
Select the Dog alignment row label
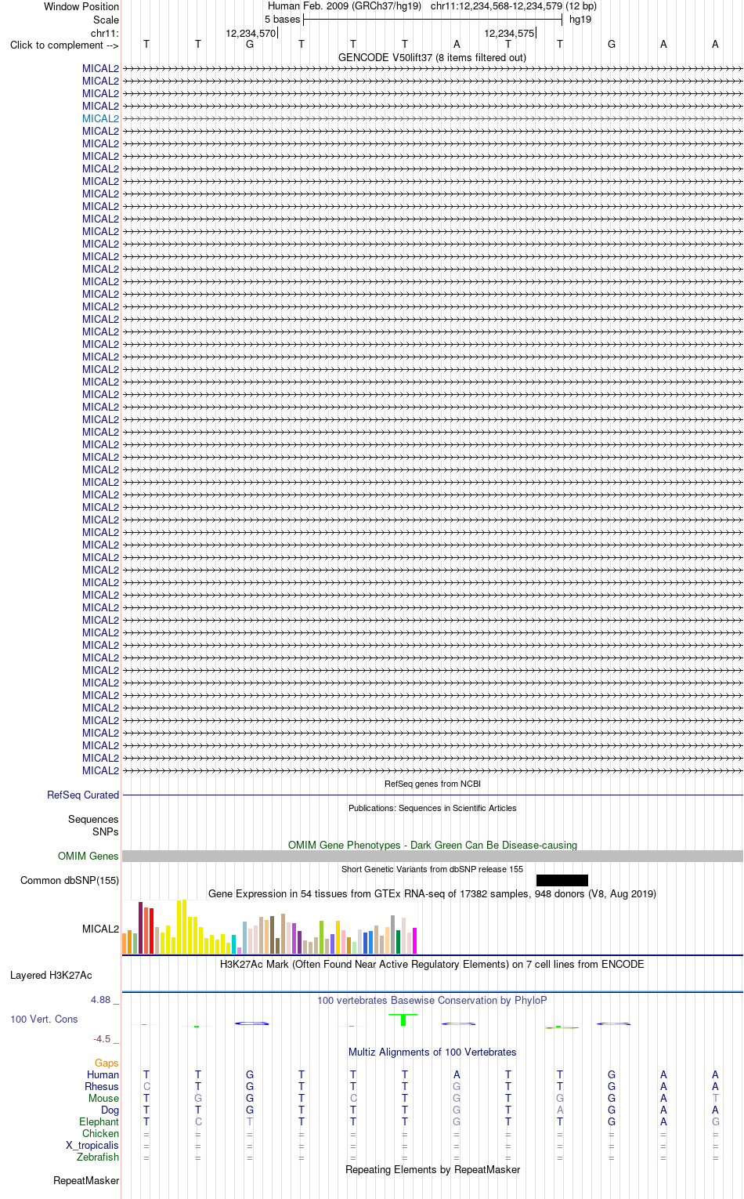click(x=110, y=1110)
